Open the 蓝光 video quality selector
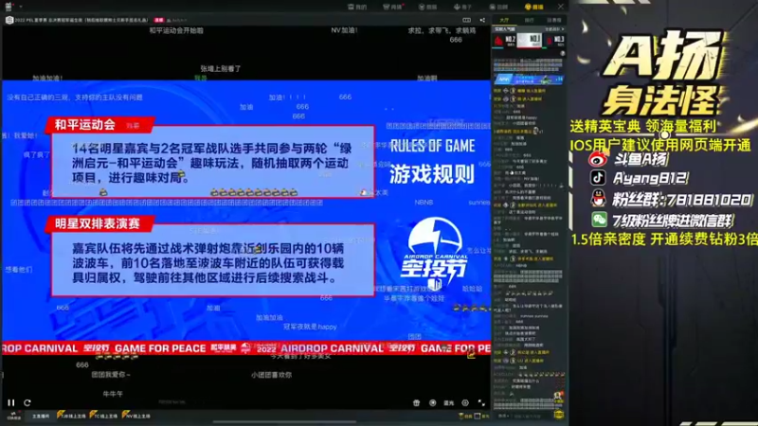Image resolution: width=758 pixels, height=426 pixels. click(x=448, y=403)
